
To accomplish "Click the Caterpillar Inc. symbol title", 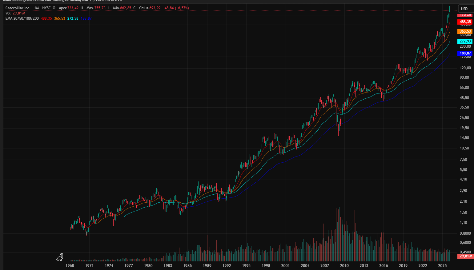I will 18,8.
